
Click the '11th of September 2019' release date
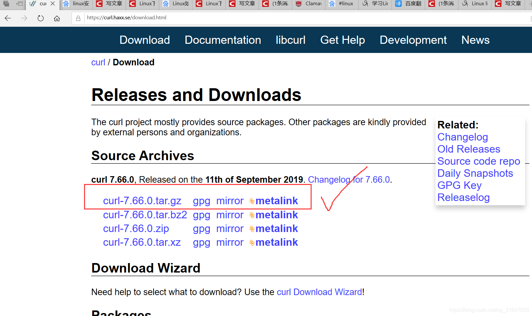(x=254, y=179)
